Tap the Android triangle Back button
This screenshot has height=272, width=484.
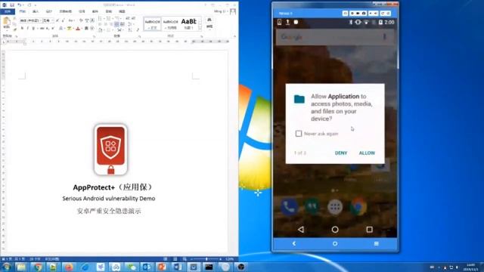tap(301, 230)
